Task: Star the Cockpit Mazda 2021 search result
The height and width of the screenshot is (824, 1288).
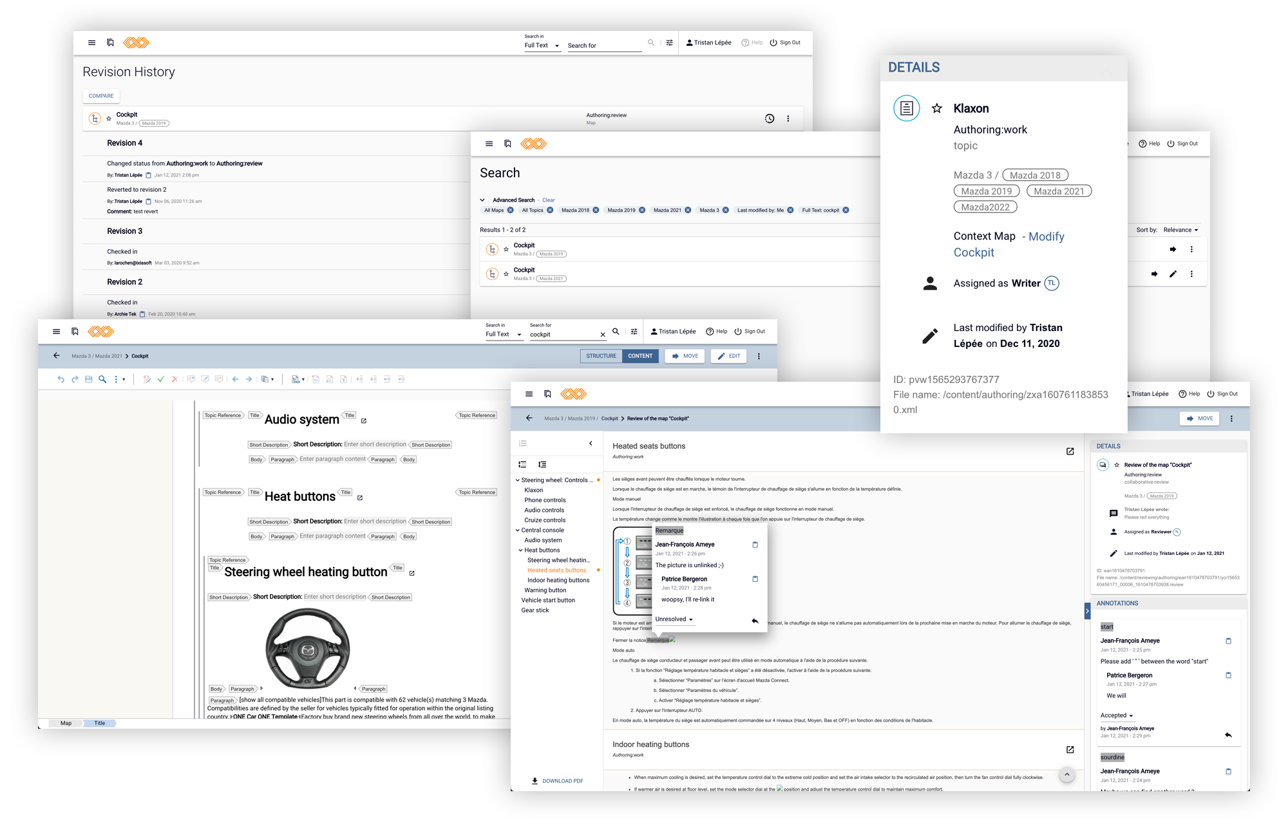Action: (x=506, y=274)
